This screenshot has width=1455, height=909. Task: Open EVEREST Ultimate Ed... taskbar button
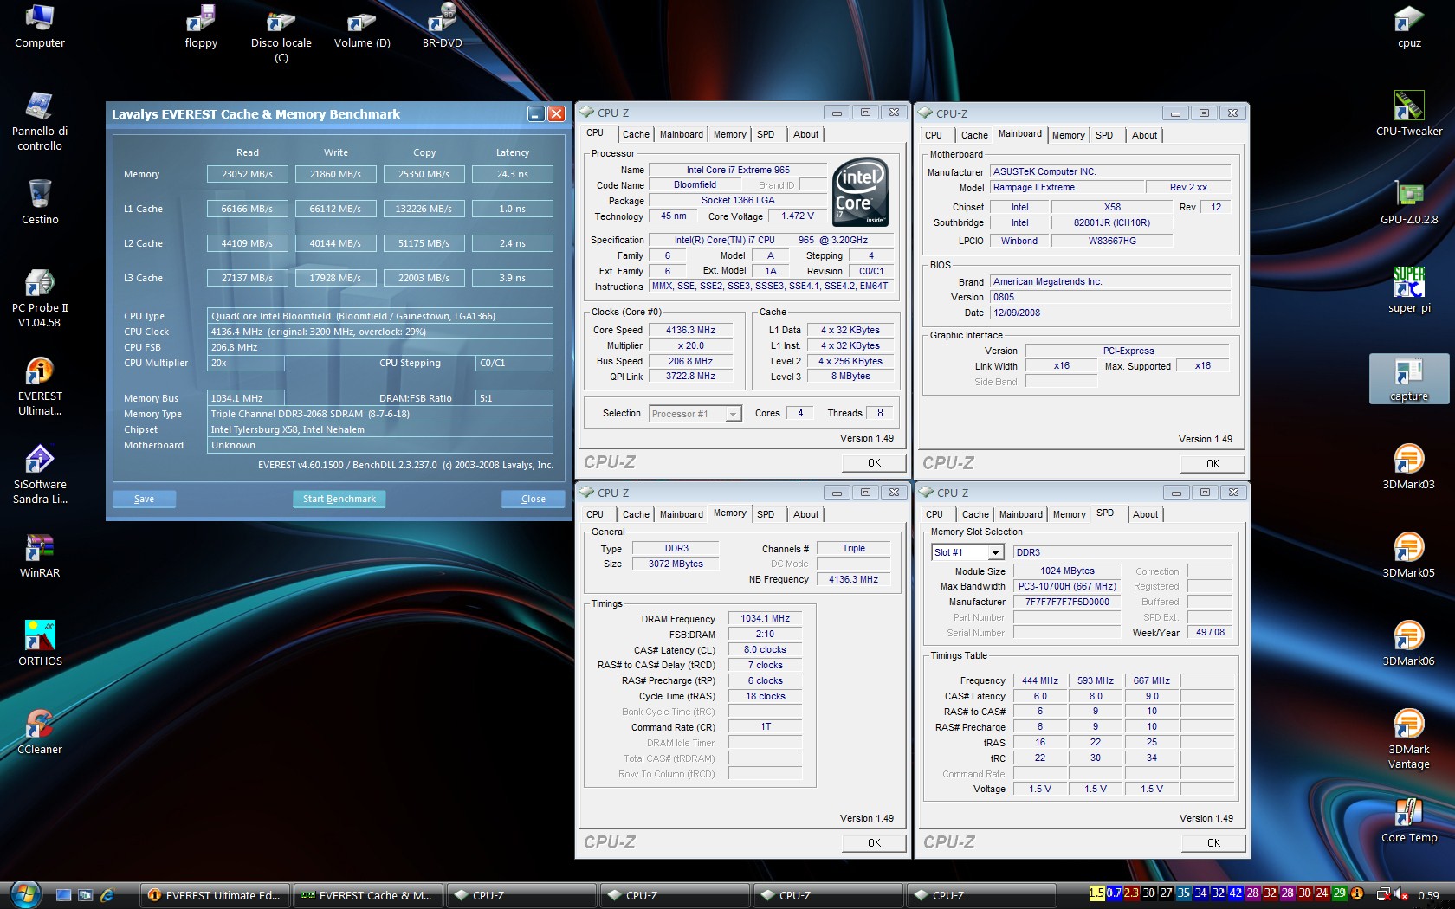pos(217,895)
